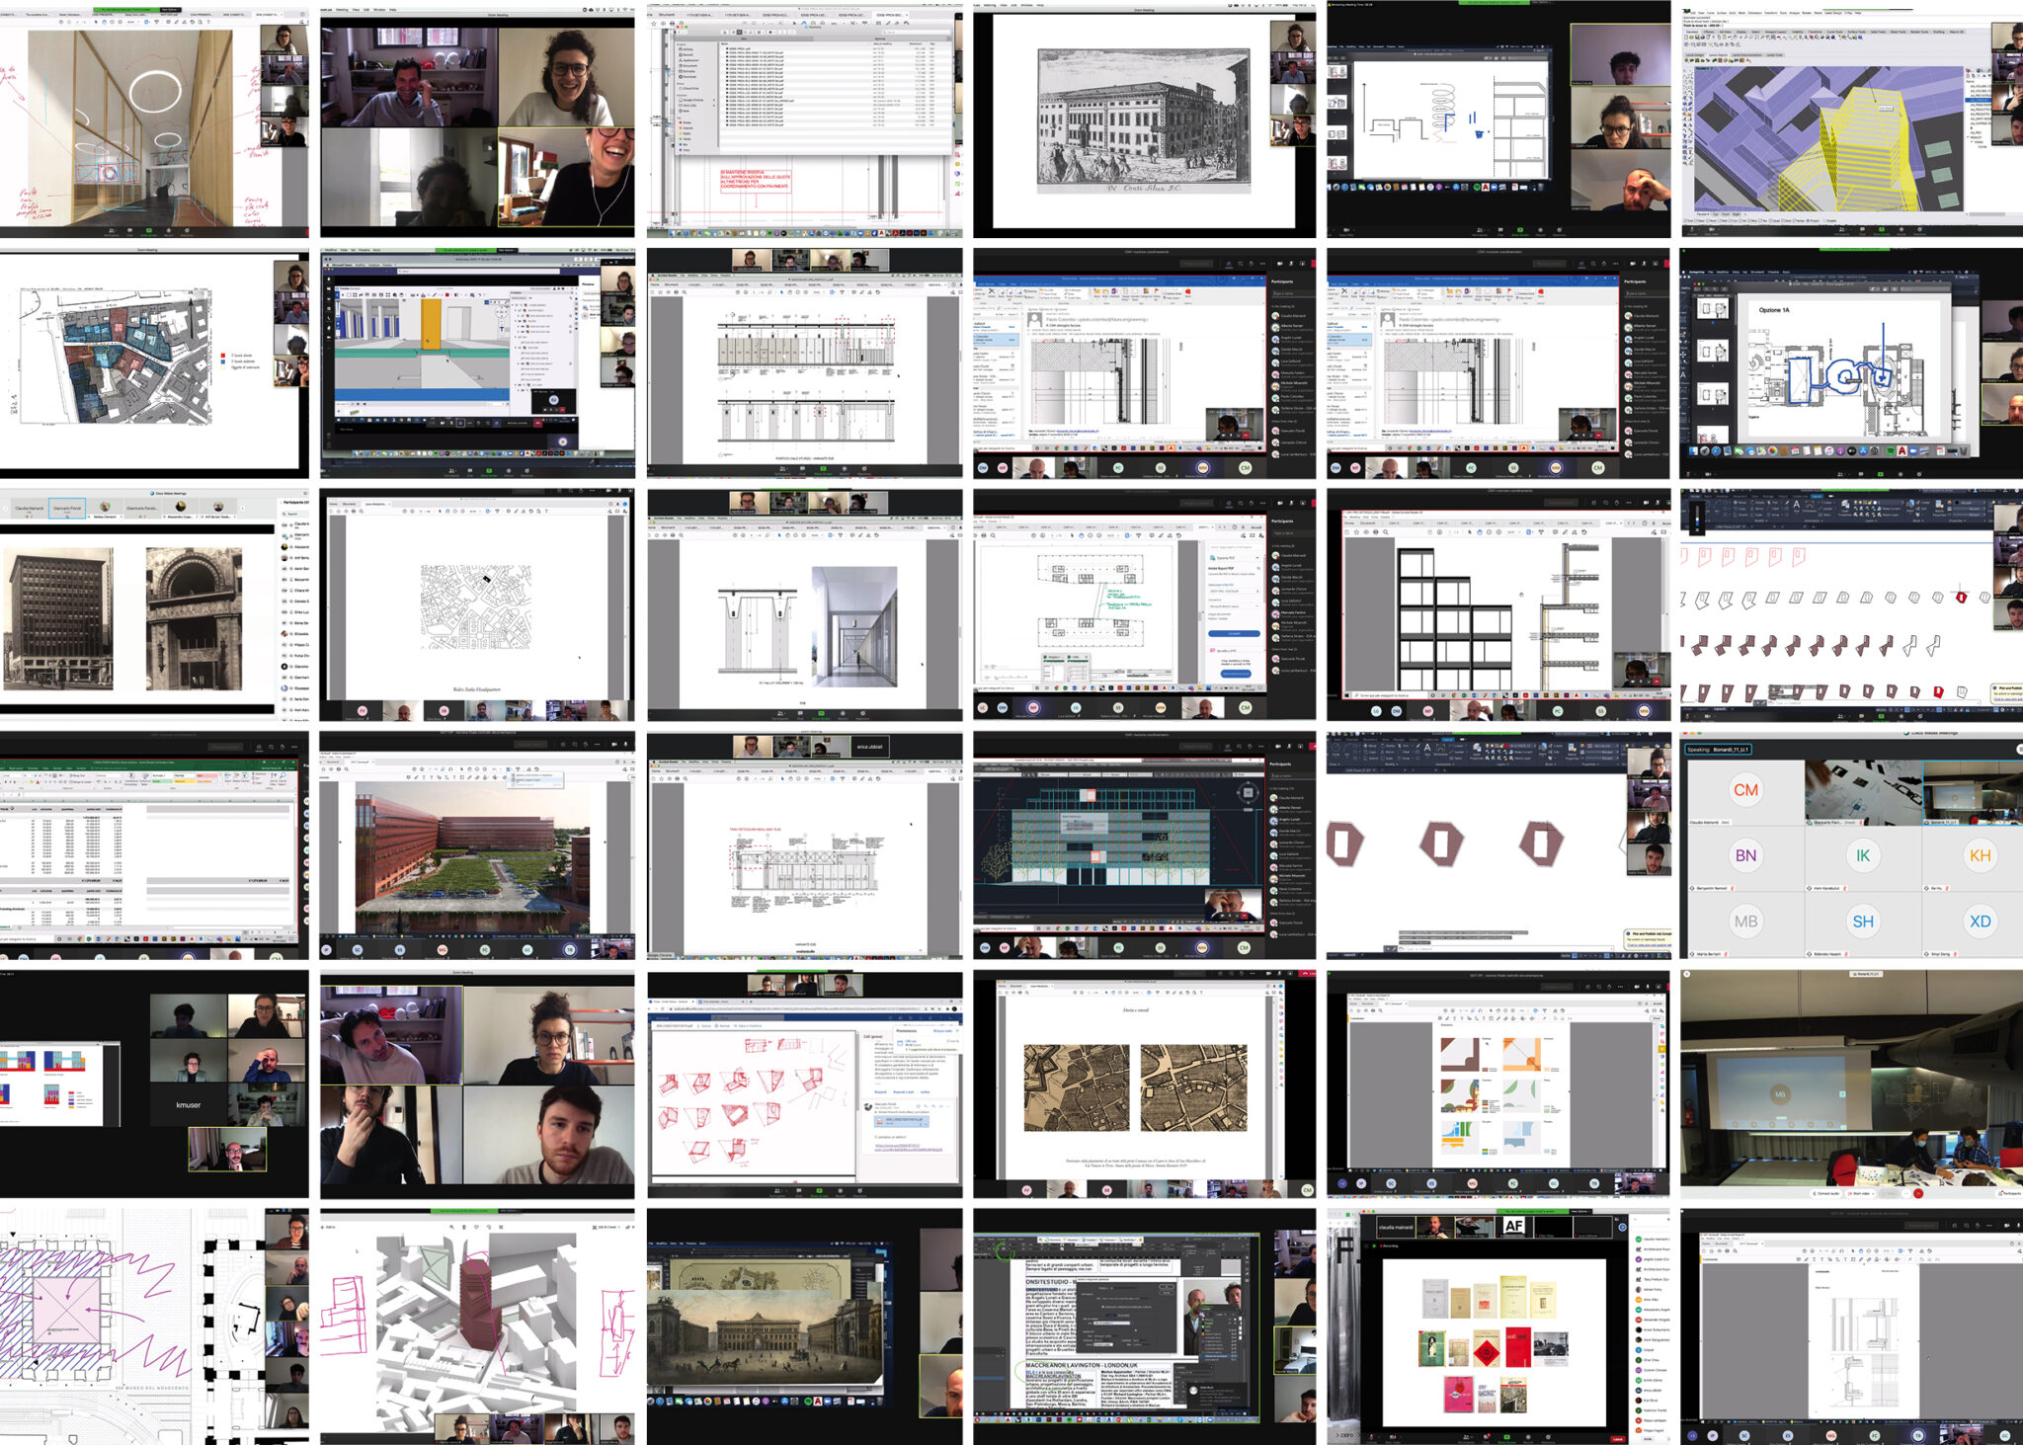Expand a layer node in Rhino's layer panel
Screen dimensions: 2023x1445
pyautogui.click(x=1968, y=136)
